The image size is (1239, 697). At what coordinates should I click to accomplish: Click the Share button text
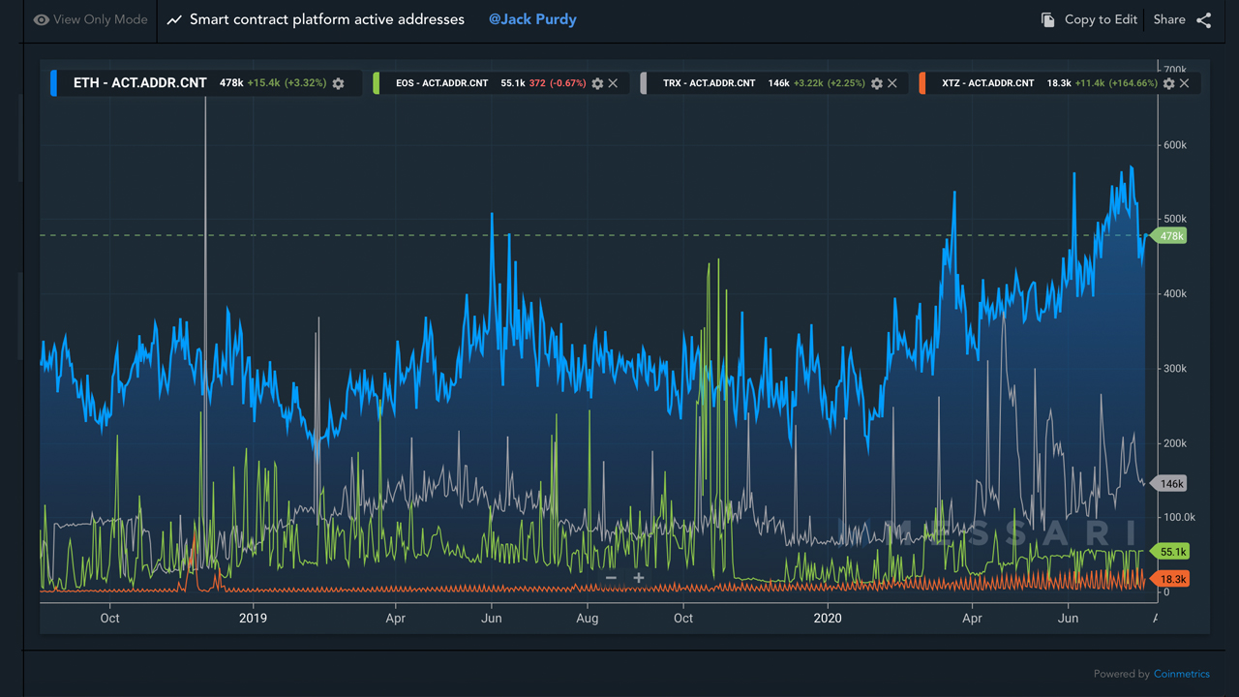(x=1169, y=19)
